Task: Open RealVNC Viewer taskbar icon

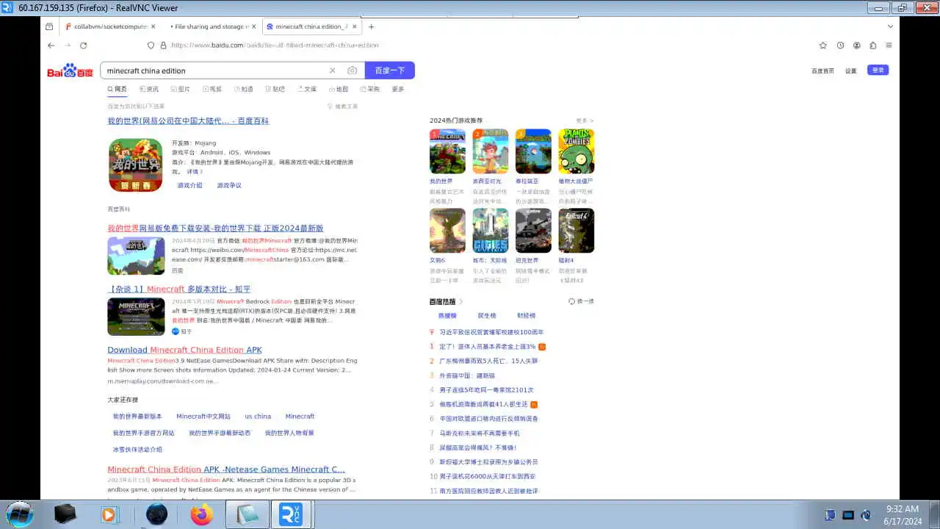Action: point(292,514)
